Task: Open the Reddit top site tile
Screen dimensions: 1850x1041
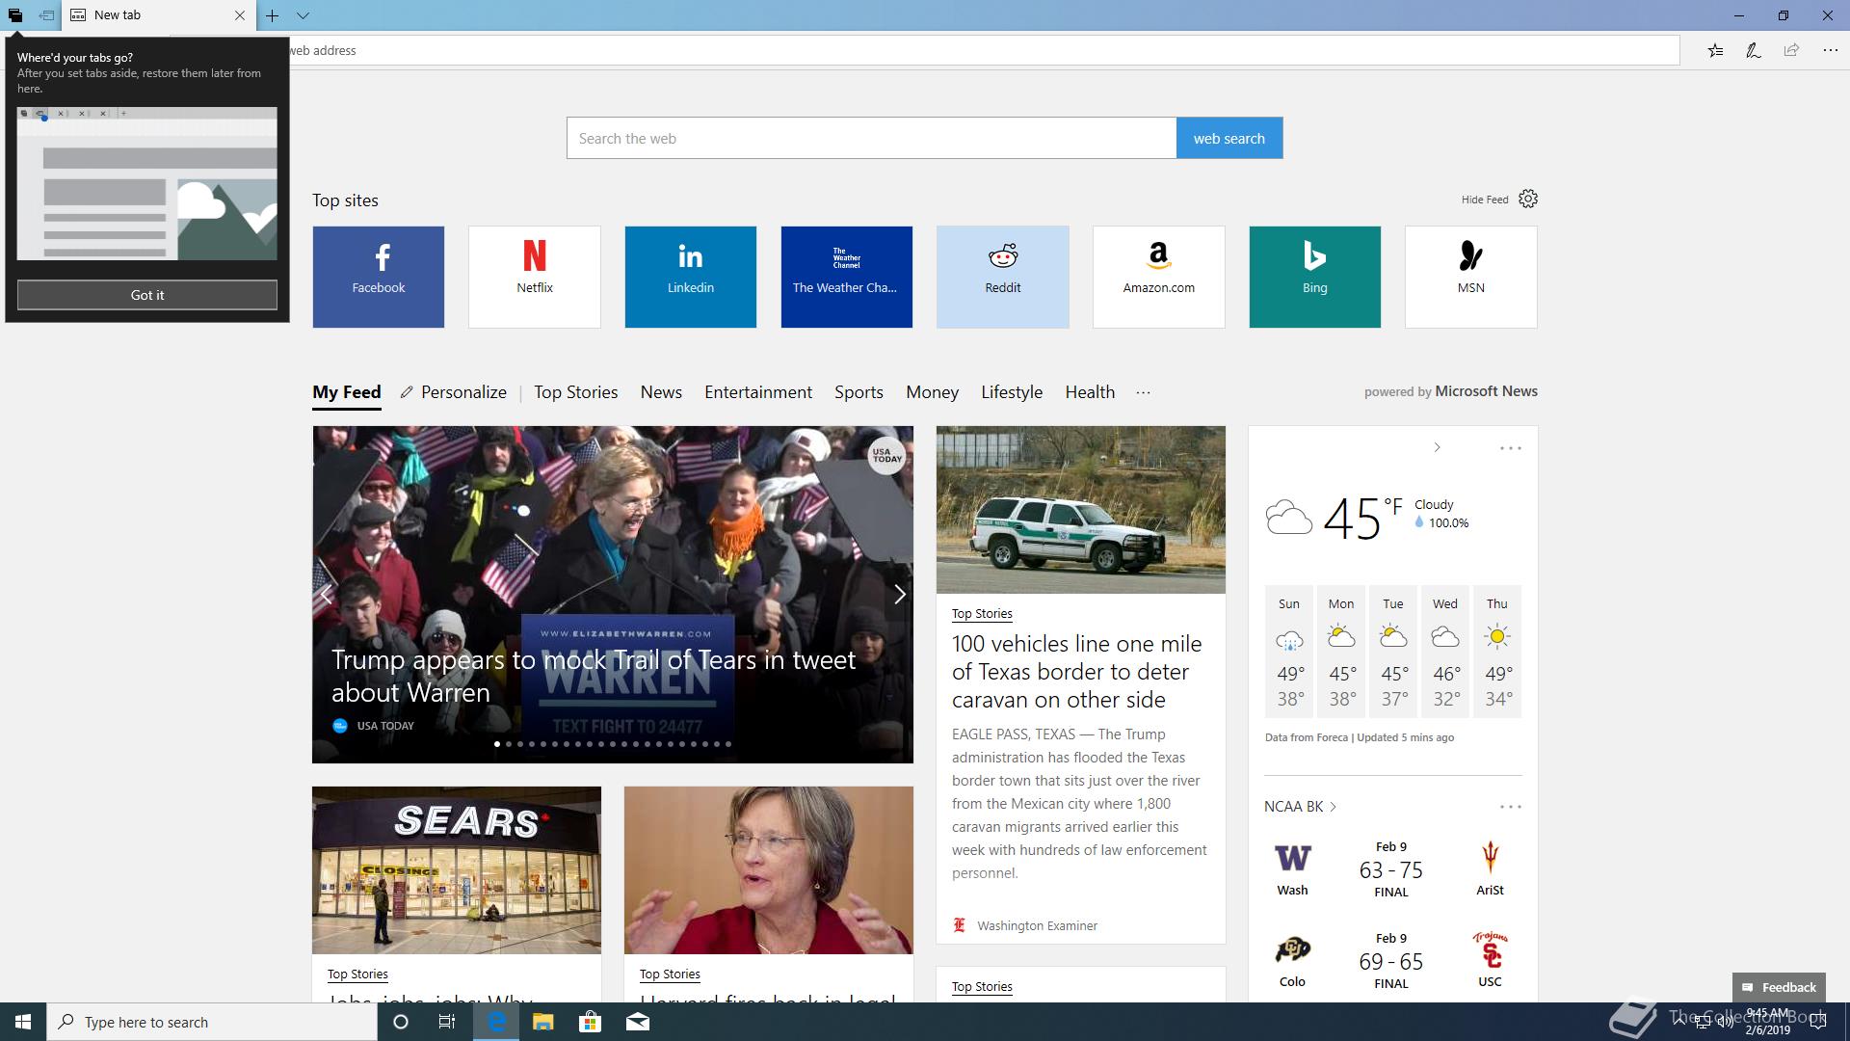Action: (x=1003, y=277)
